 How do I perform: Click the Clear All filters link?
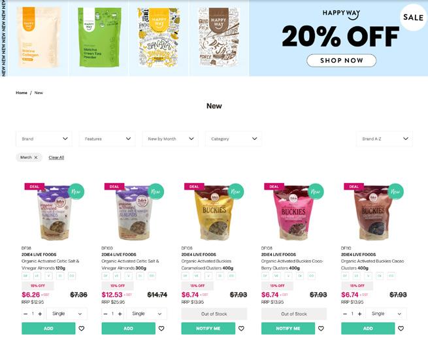pyautogui.click(x=56, y=157)
